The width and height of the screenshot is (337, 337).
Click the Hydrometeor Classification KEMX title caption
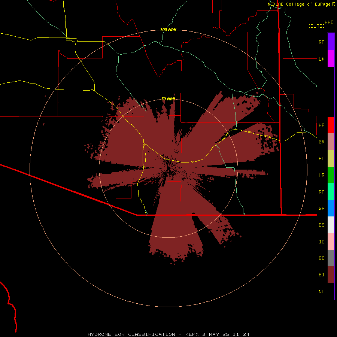(168, 334)
